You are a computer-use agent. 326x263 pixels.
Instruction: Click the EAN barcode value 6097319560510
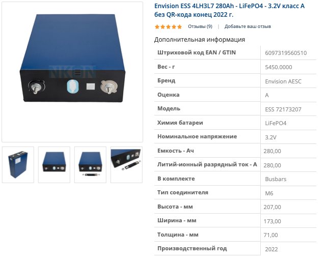pos(286,53)
